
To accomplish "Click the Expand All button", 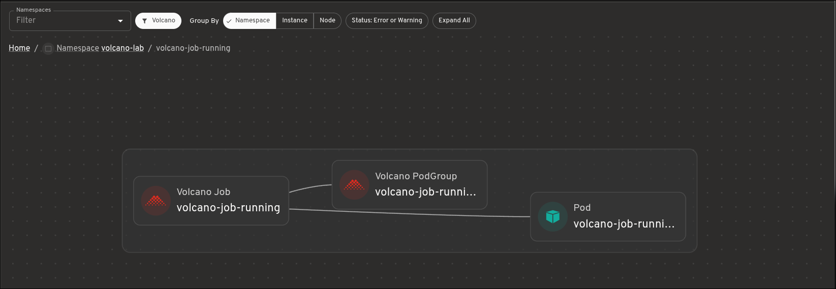I will [454, 21].
